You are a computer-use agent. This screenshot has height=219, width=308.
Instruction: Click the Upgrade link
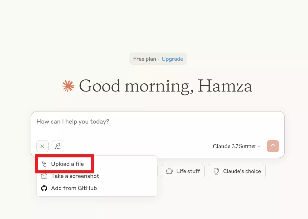point(172,59)
